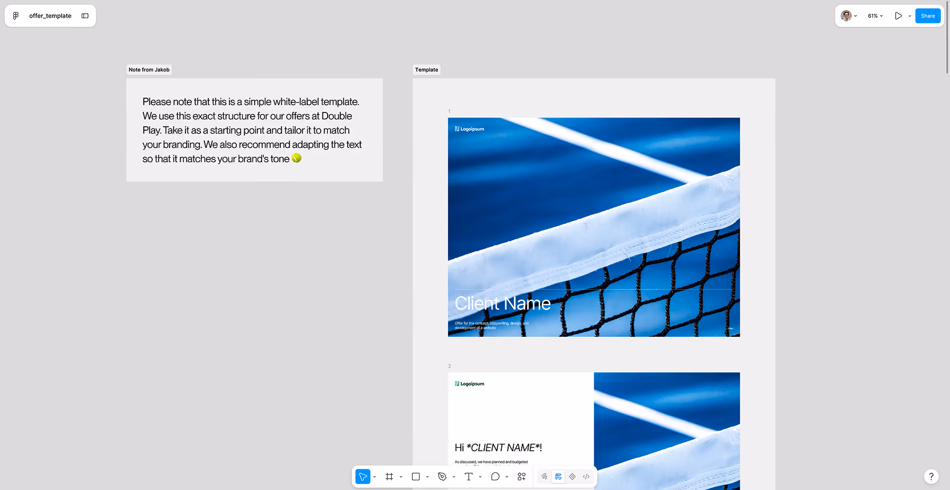Select the Text tool
The width and height of the screenshot is (950, 490).
pyautogui.click(x=469, y=477)
